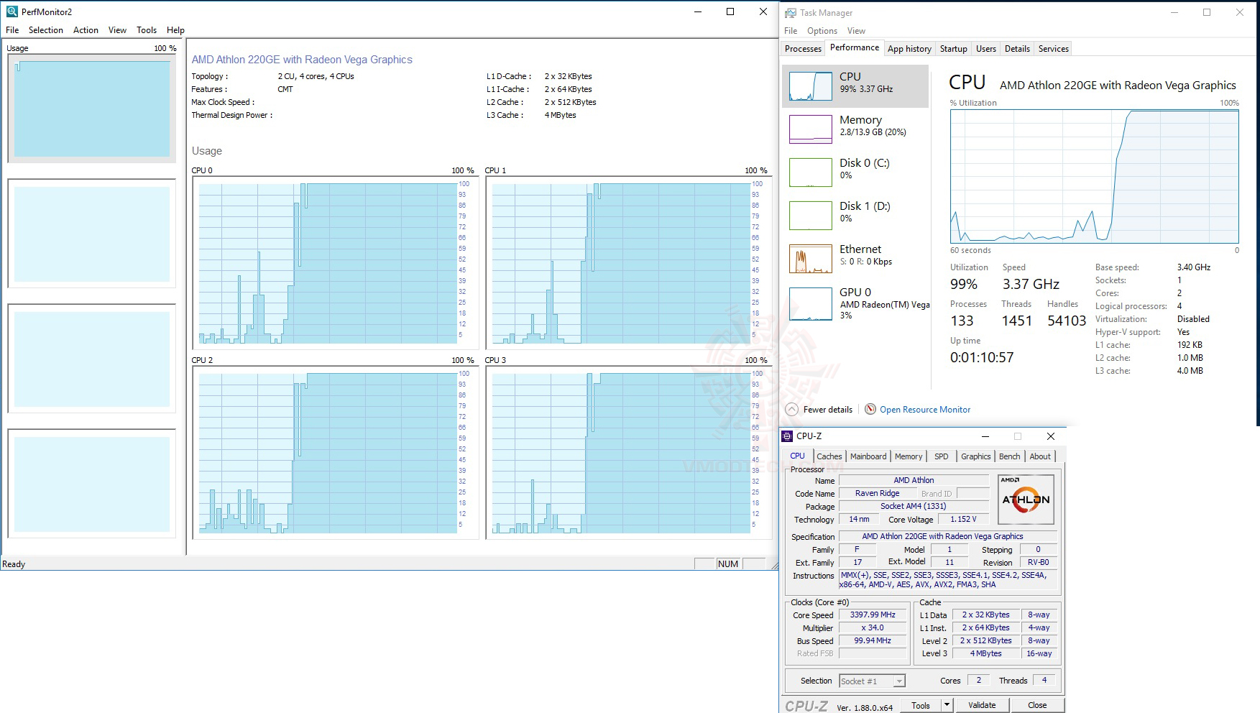Switch to the Services tab
This screenshot has height=713, width=1260.
coord(1054,49)
